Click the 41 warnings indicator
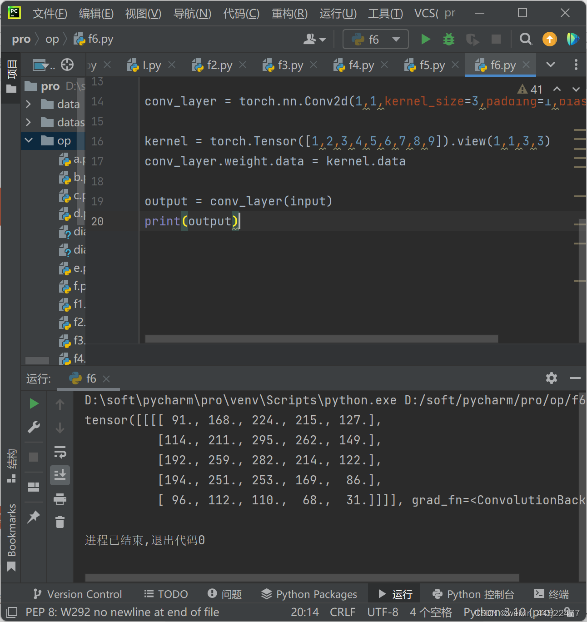This screenshot has width=587, height=622. pyautogui.click(x=530, y=90)
